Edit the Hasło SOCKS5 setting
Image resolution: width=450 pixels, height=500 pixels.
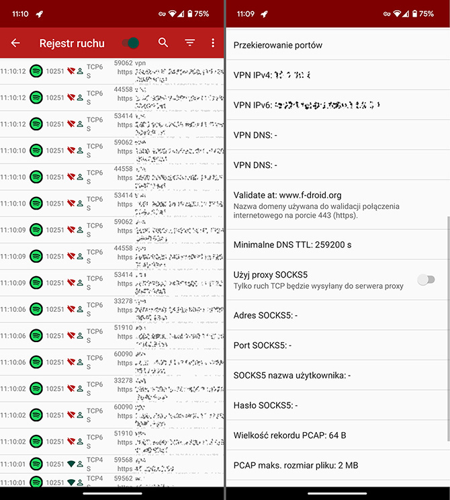[x=338, y=405]
